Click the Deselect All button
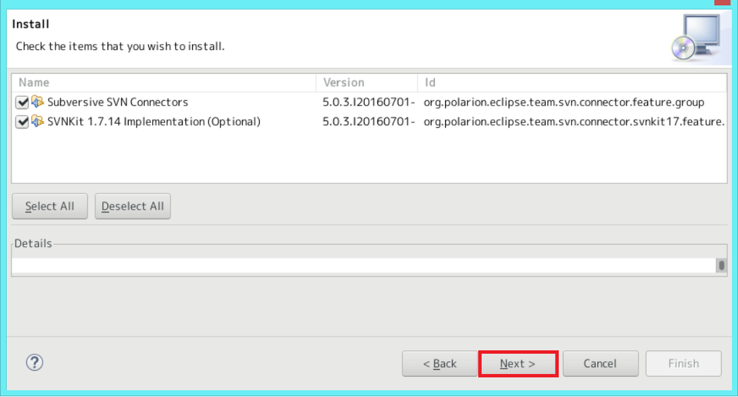The image size is (738, 397). [x=133, y=206]
